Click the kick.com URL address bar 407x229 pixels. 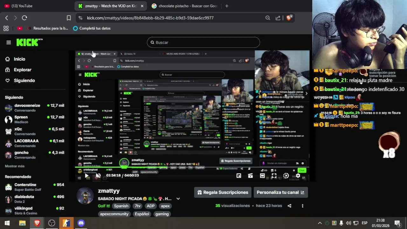pos(150,18)
